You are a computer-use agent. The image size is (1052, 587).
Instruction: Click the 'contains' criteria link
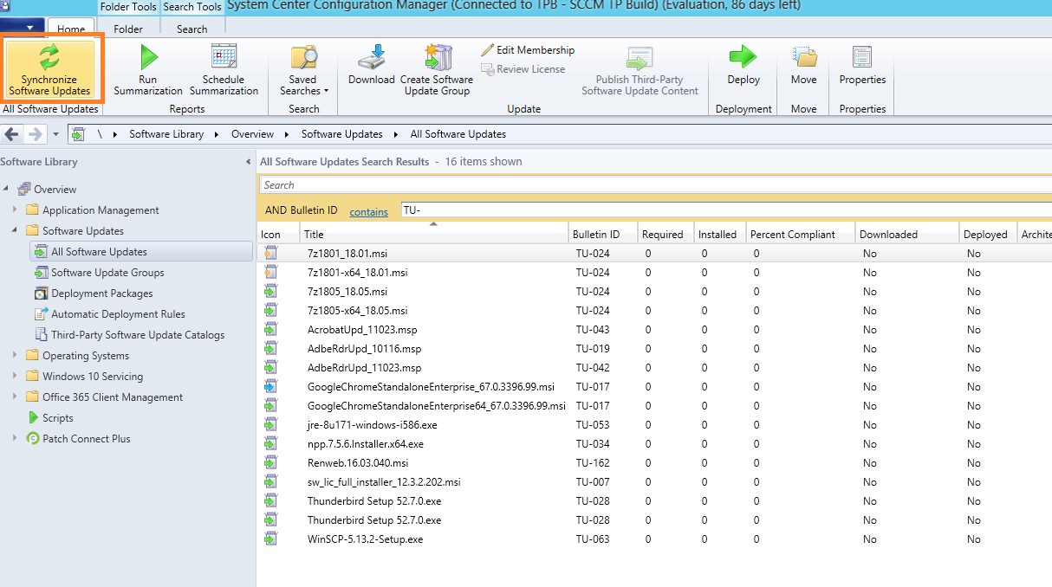click(x=368, y=211)
